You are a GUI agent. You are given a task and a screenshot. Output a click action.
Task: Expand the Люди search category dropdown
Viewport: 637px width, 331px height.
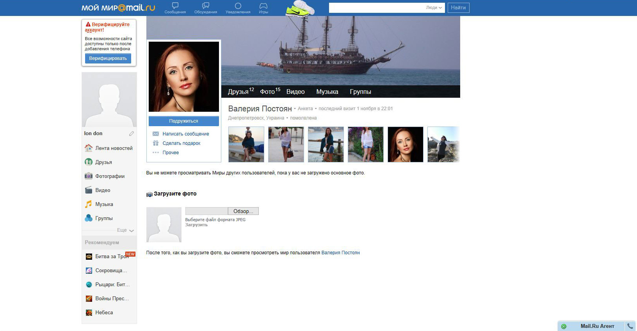(434, 8)
